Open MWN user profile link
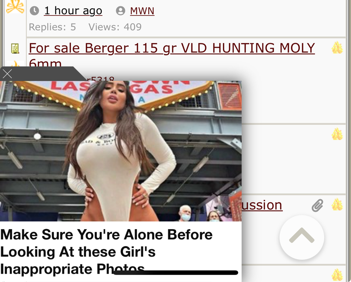The width and height of the screenshot is (351, 282). [142, 11]
